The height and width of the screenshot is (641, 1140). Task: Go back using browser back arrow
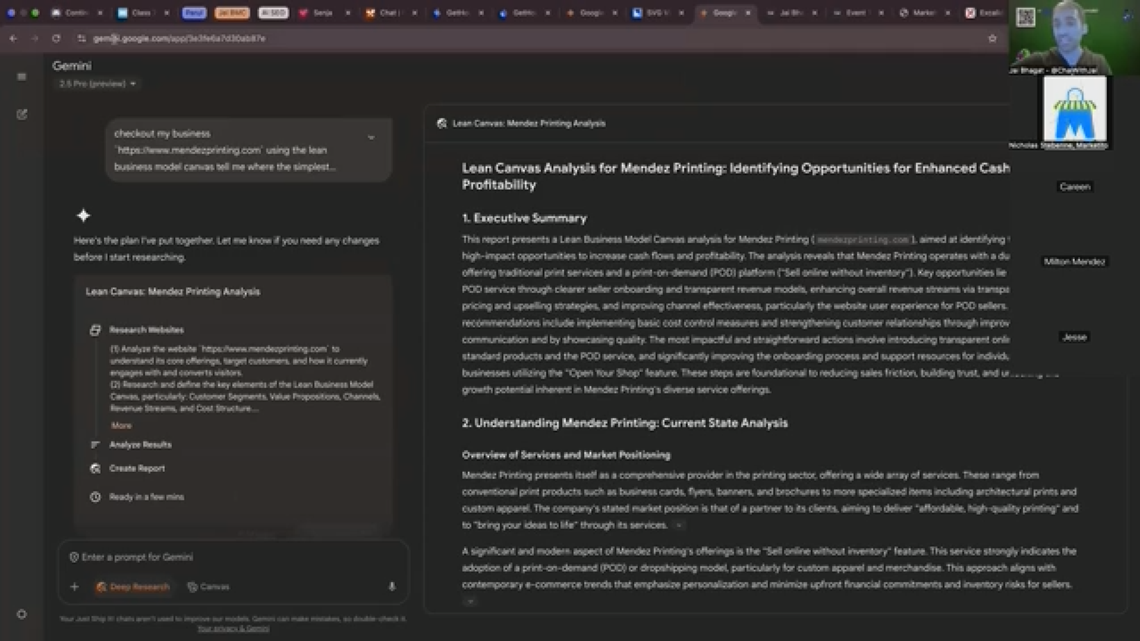[13, 39]
